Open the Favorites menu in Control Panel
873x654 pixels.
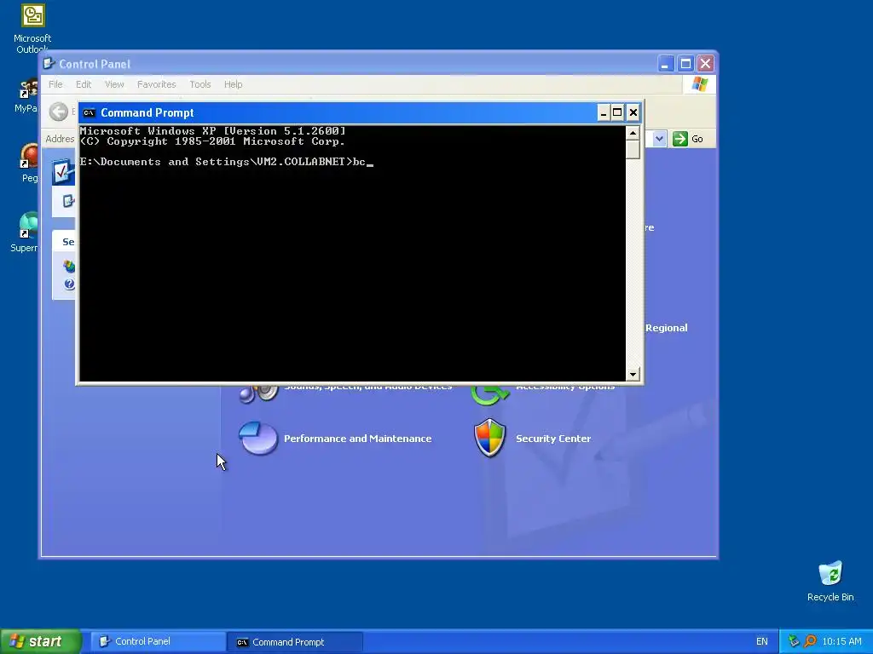[157, 84]
